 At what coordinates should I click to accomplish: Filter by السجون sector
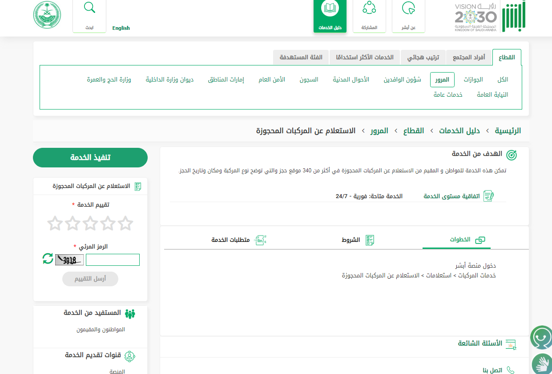309,80
